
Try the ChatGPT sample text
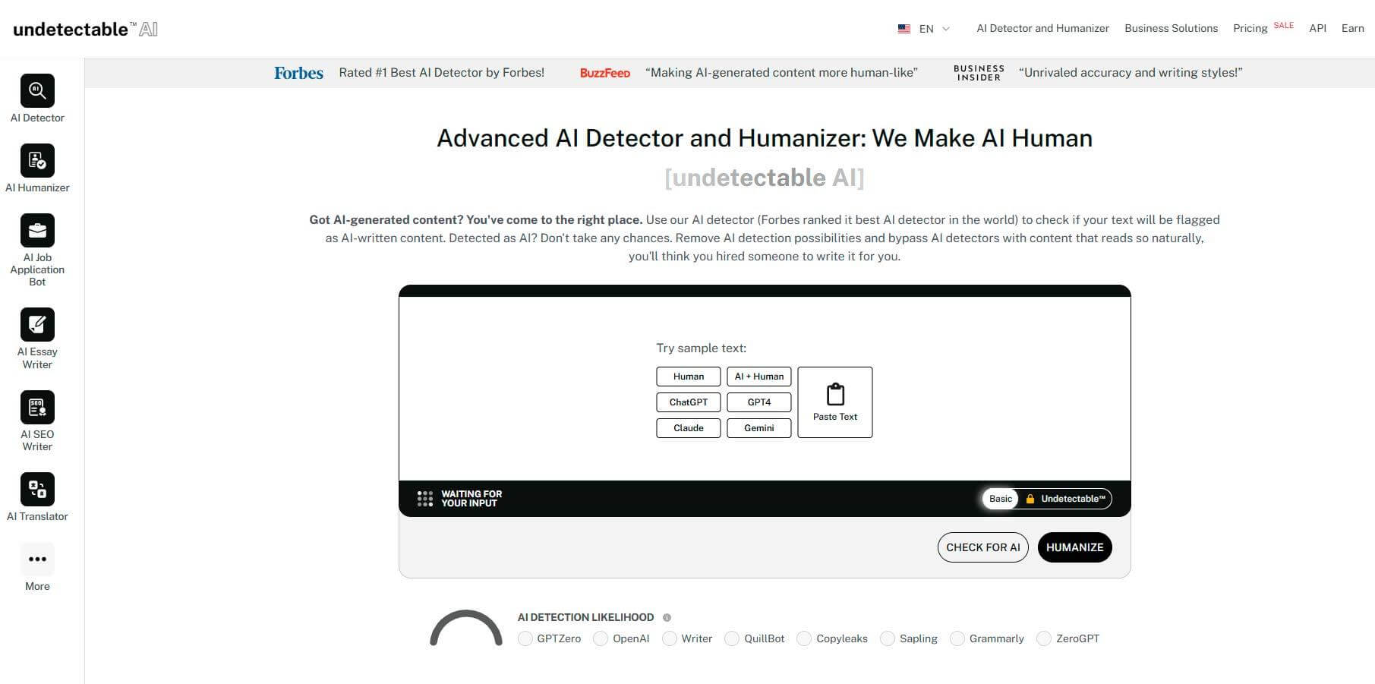pyautogui.click(x=689, y=402)
